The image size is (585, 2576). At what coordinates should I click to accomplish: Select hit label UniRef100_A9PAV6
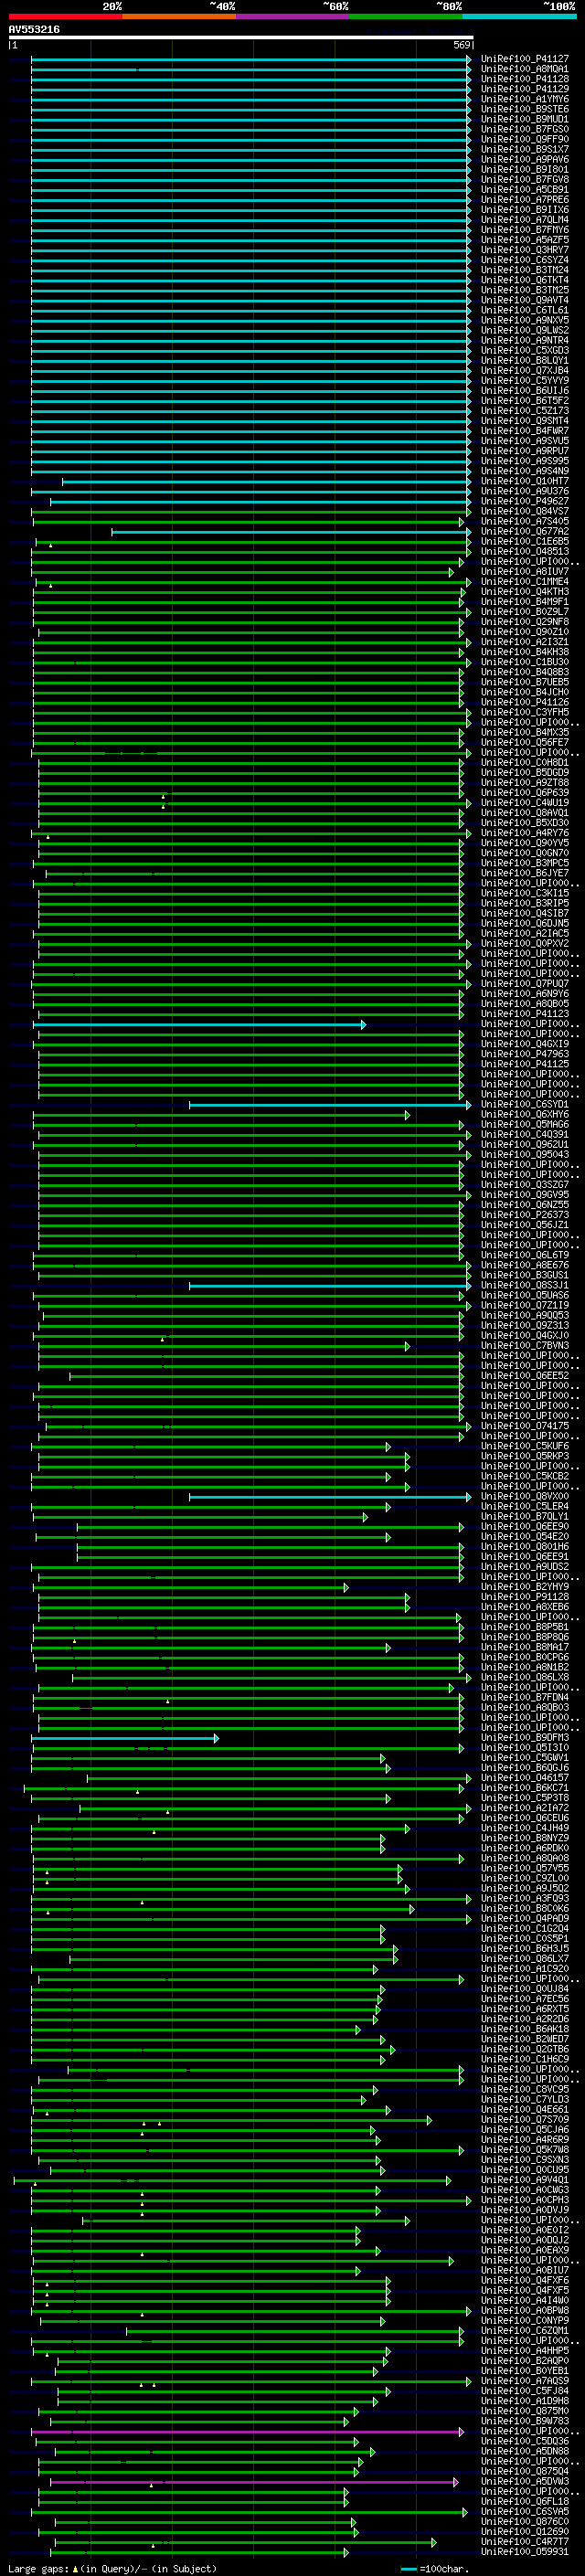525,159
